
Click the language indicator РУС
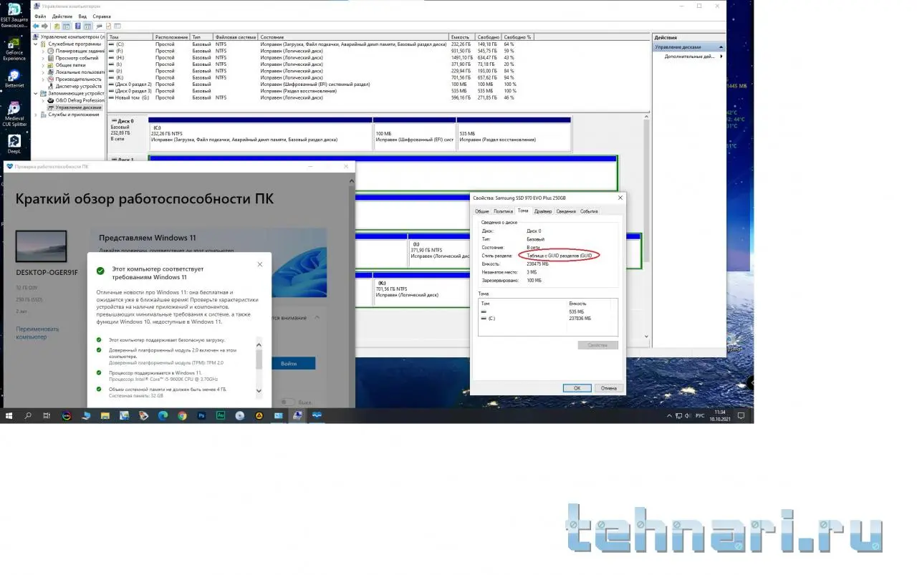[701, 415]
